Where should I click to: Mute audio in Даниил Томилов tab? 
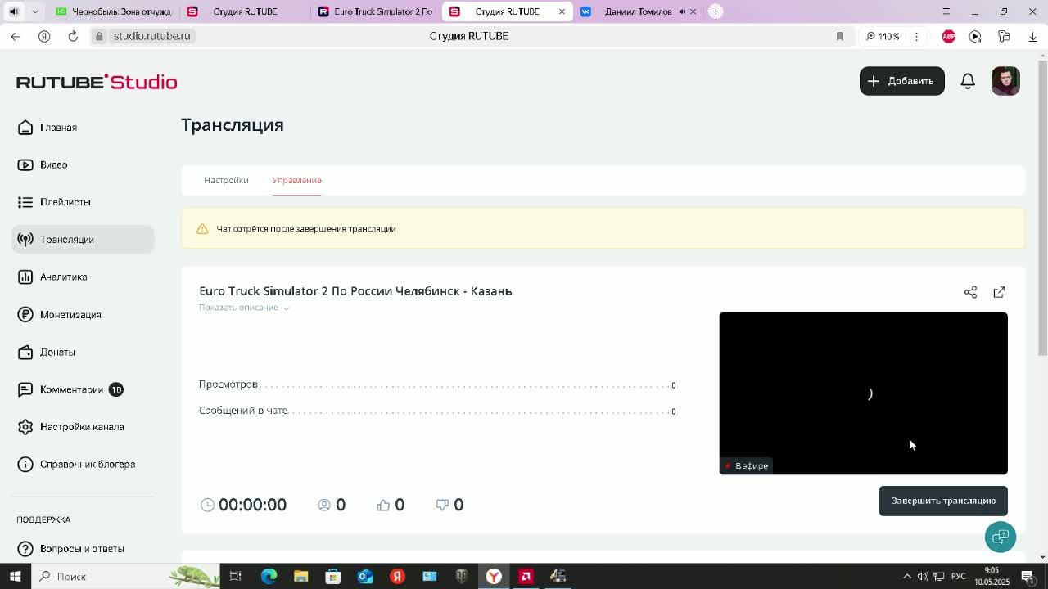point(682,11)
